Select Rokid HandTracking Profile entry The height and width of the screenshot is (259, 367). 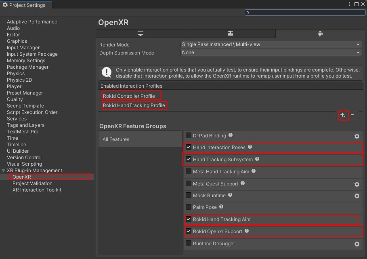tap(134, 105)
